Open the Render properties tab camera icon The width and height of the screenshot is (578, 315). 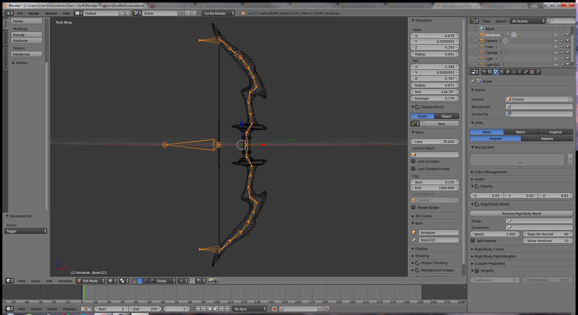[x=484, y=72]
